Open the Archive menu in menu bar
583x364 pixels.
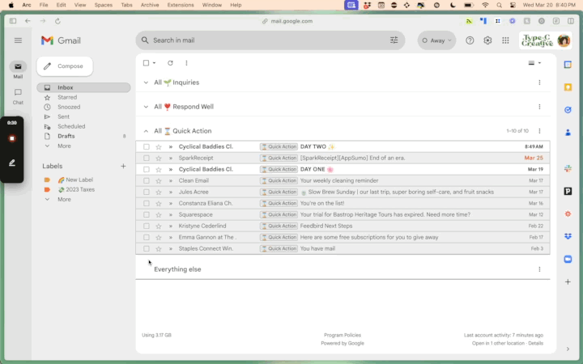pyautogui.click(x=149, y=5)
